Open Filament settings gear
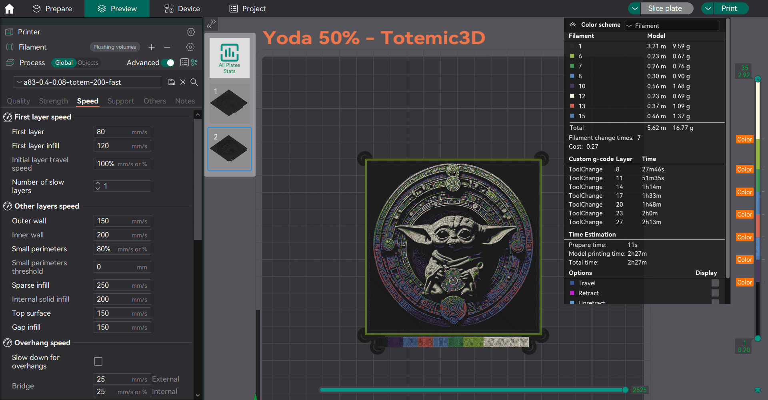Viewport: 768px width, 400px height. 191,47
